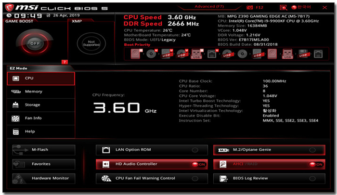Change language via the 한국어 globe
Image resolution: width=337 pixels, height=195 pixels.
[301, 7]
